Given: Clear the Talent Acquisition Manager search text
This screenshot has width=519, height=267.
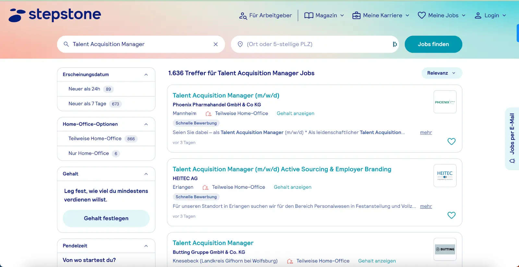Looking at the screenshot, I should [x=216, y=44].
